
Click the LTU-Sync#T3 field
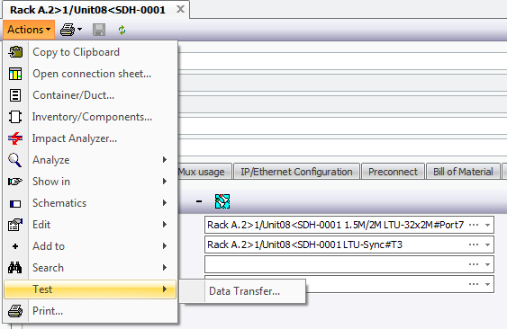pyautogui.click(x=349, y=245)
